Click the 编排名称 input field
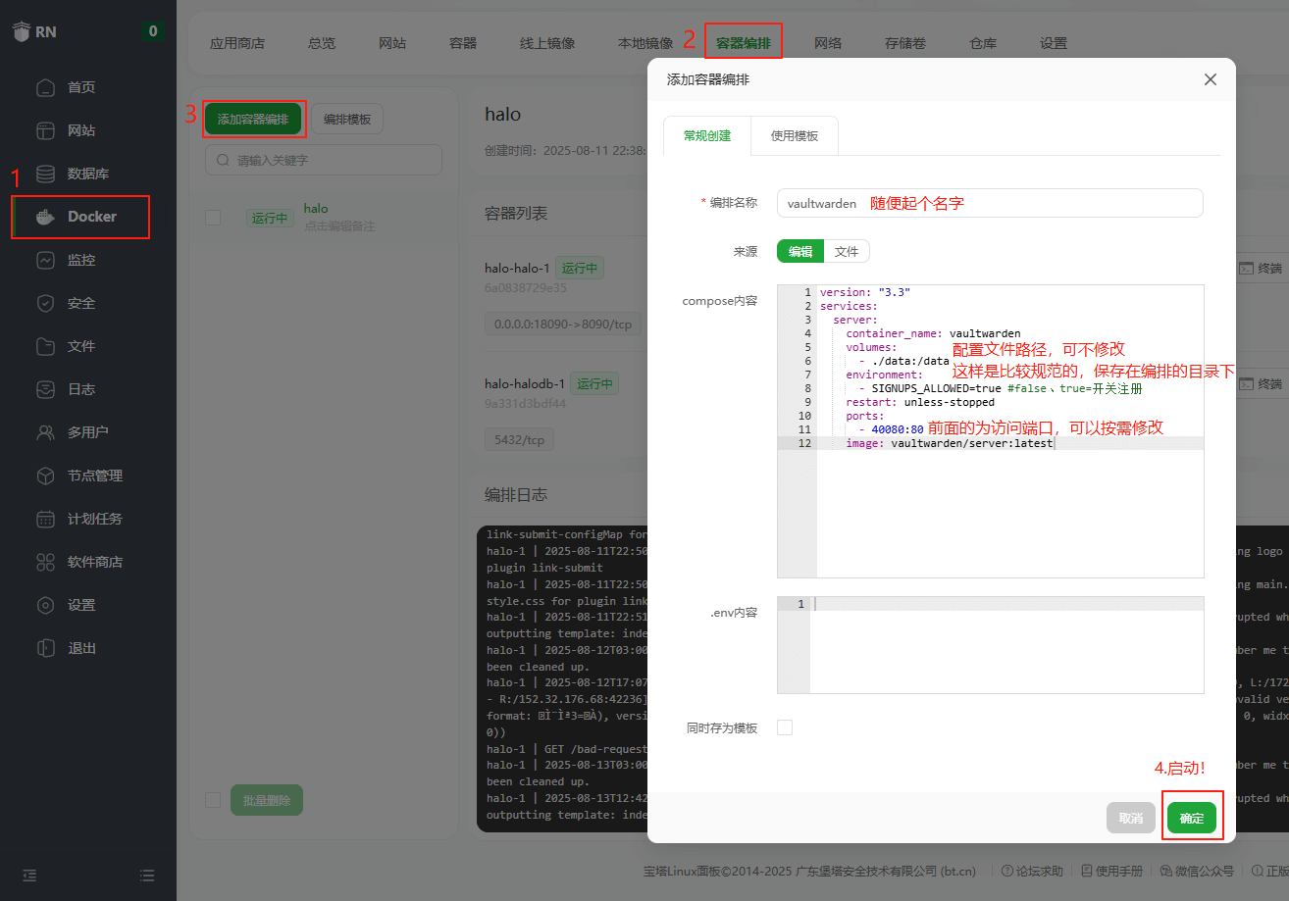 pos(989,203)
